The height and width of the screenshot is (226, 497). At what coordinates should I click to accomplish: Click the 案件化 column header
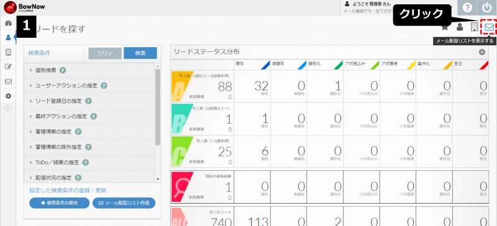tap(434, 64)
